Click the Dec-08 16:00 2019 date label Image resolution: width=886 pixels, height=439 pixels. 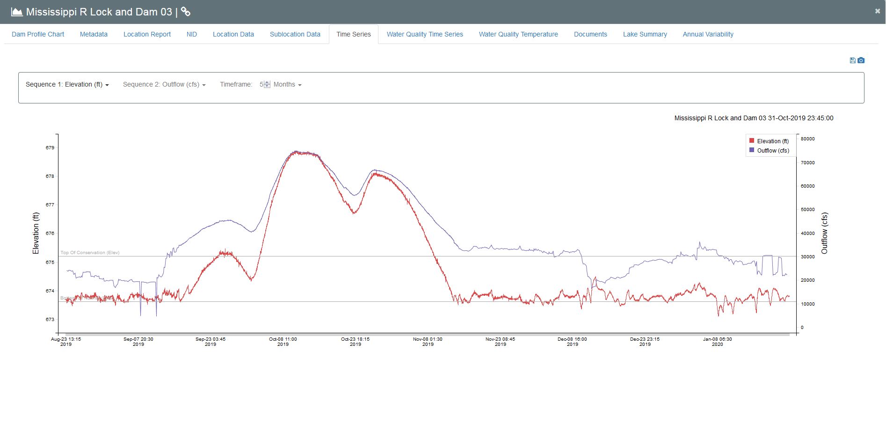click(x=573, y=342)
